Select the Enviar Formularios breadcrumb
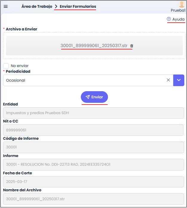This screenshot has width=187, height=208. 78,6
